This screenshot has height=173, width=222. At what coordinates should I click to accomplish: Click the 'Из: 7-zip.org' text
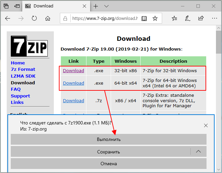(x=33, y=129)
